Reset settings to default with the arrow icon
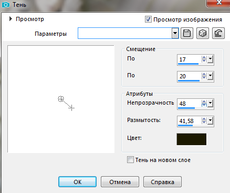Image resolution: width=230 pixels, height=193 pixels. click(218, 33)
